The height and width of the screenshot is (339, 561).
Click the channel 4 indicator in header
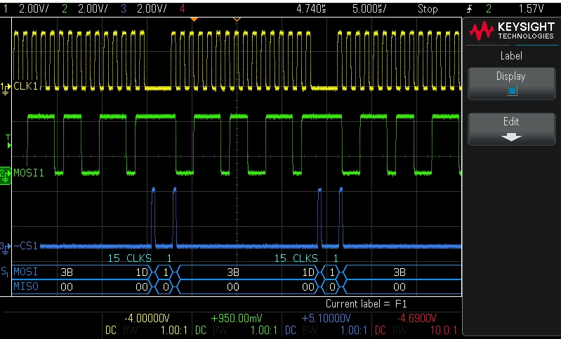coord(182,9)
